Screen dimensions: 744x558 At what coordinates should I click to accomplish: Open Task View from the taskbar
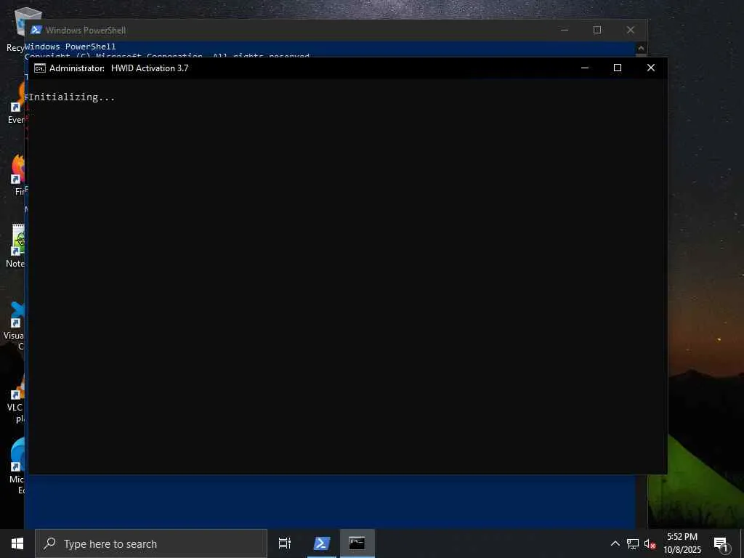[285, 543]
